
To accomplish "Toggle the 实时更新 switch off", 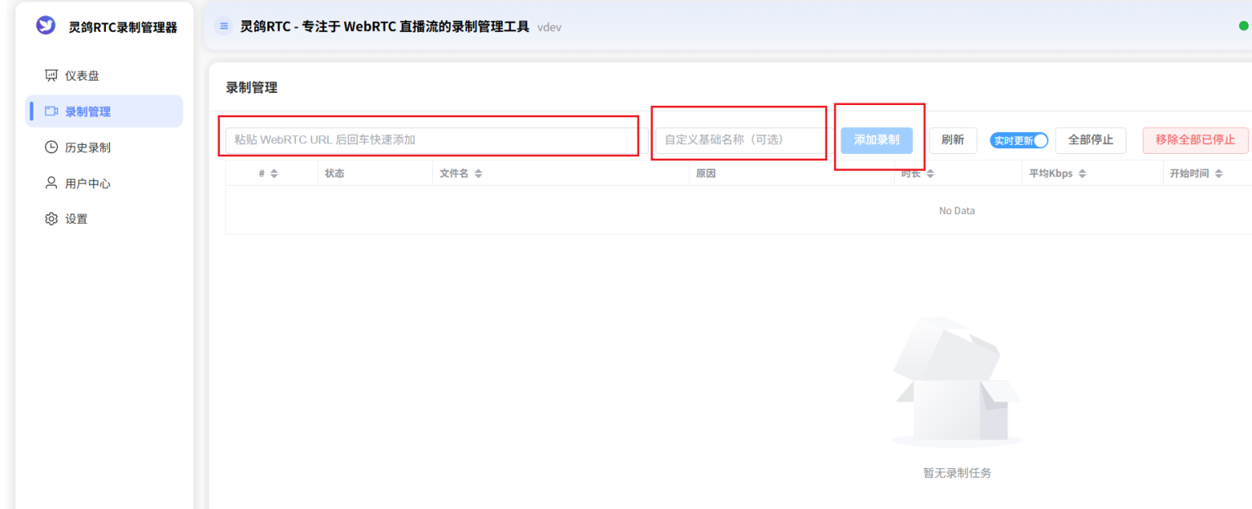I will coord(1018,140).
